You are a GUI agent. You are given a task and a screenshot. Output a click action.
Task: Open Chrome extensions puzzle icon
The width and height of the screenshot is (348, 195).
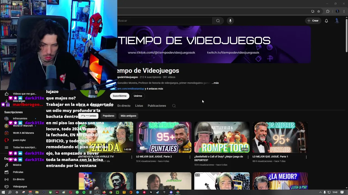[328, 11]
